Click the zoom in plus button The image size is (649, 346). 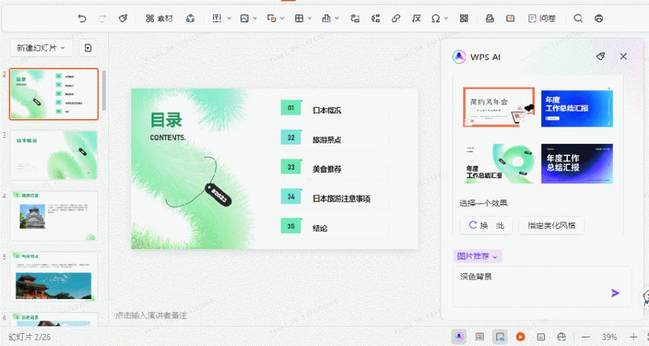coord(633,336)
